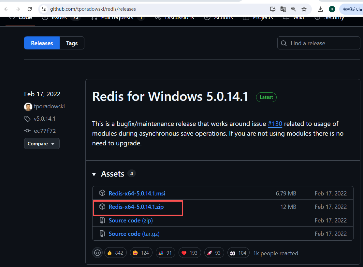
Task: Click the install app icon in address bar
Action: click(272, 9)
